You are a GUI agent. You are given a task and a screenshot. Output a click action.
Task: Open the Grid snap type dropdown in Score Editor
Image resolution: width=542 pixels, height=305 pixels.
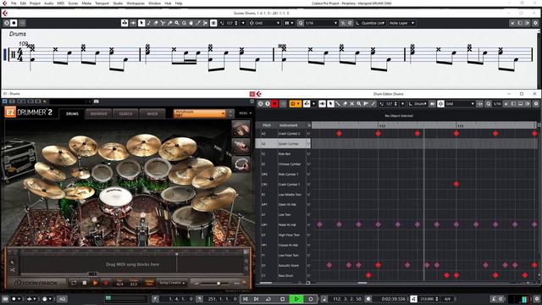pos(264,23)
